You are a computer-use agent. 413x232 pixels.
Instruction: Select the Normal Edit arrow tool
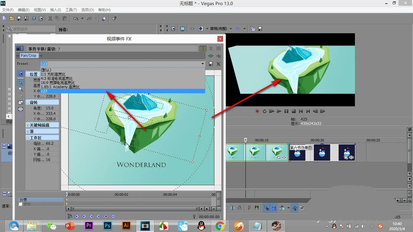coord(21,83)
